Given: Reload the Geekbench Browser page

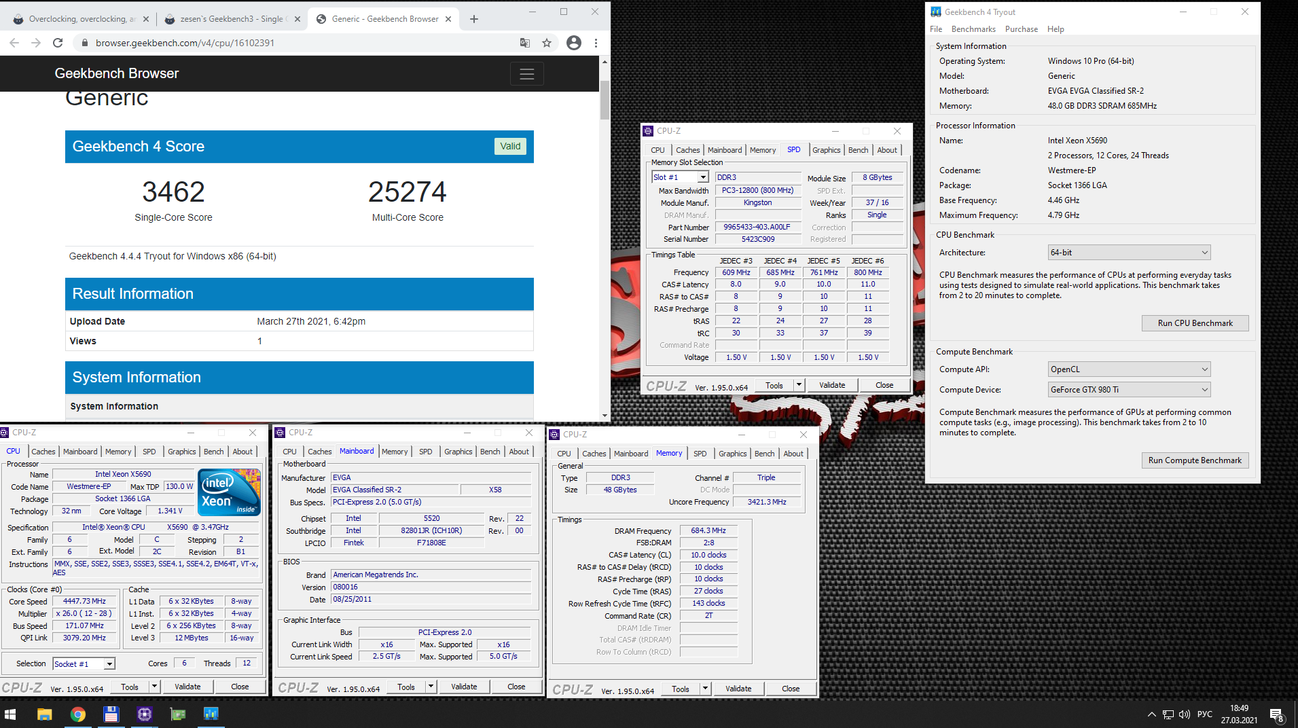Looking at the screenshot, I should point(58,43).
